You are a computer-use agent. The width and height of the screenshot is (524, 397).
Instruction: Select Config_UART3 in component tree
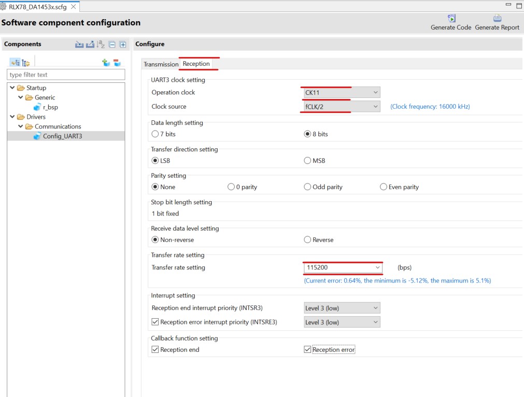[63, 136]
